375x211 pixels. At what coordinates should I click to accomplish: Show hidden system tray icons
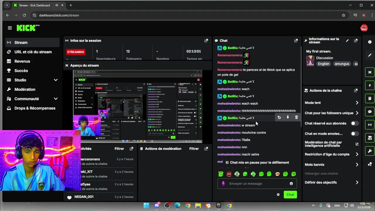pyautogui.click(x=313, y=205)
